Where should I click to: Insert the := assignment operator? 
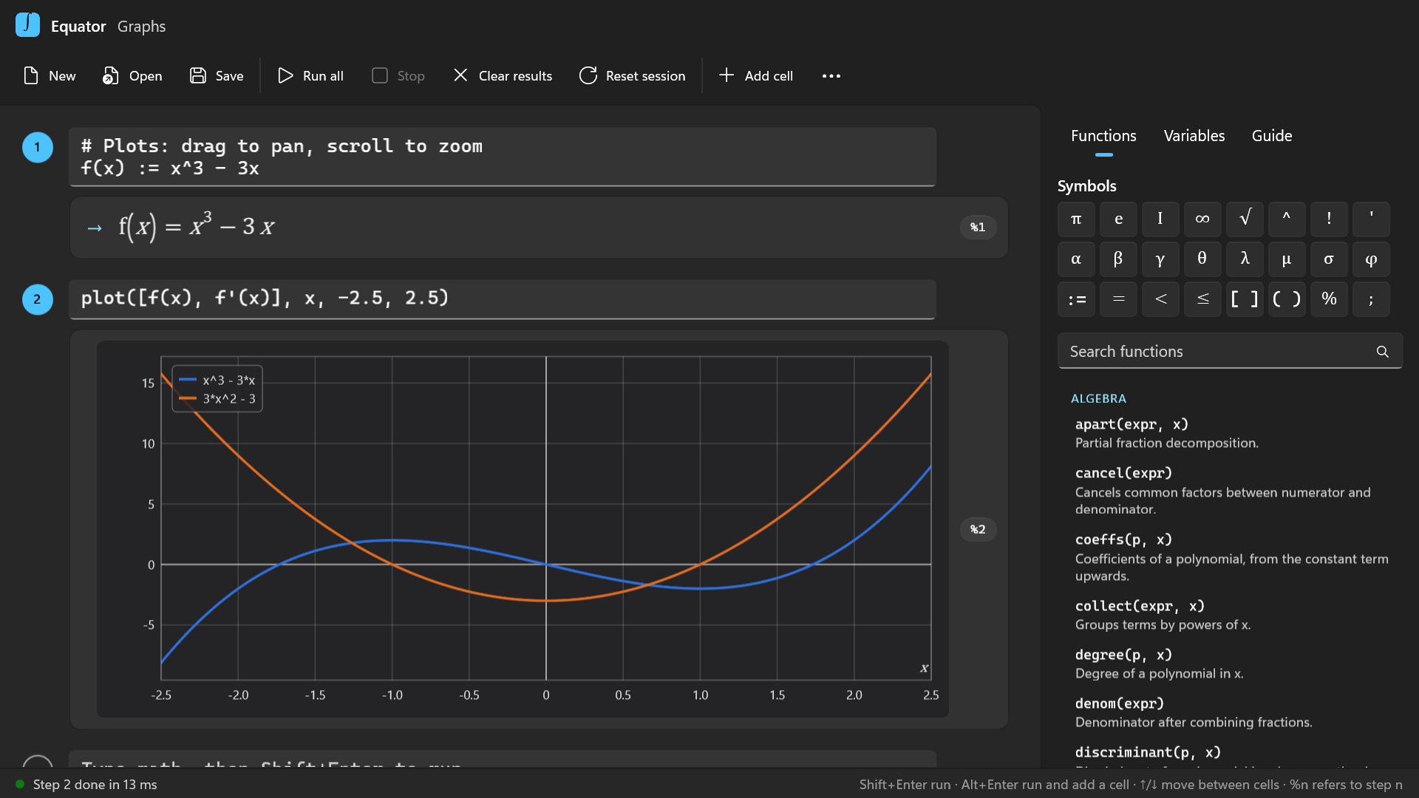click(x=1076, y=299)
